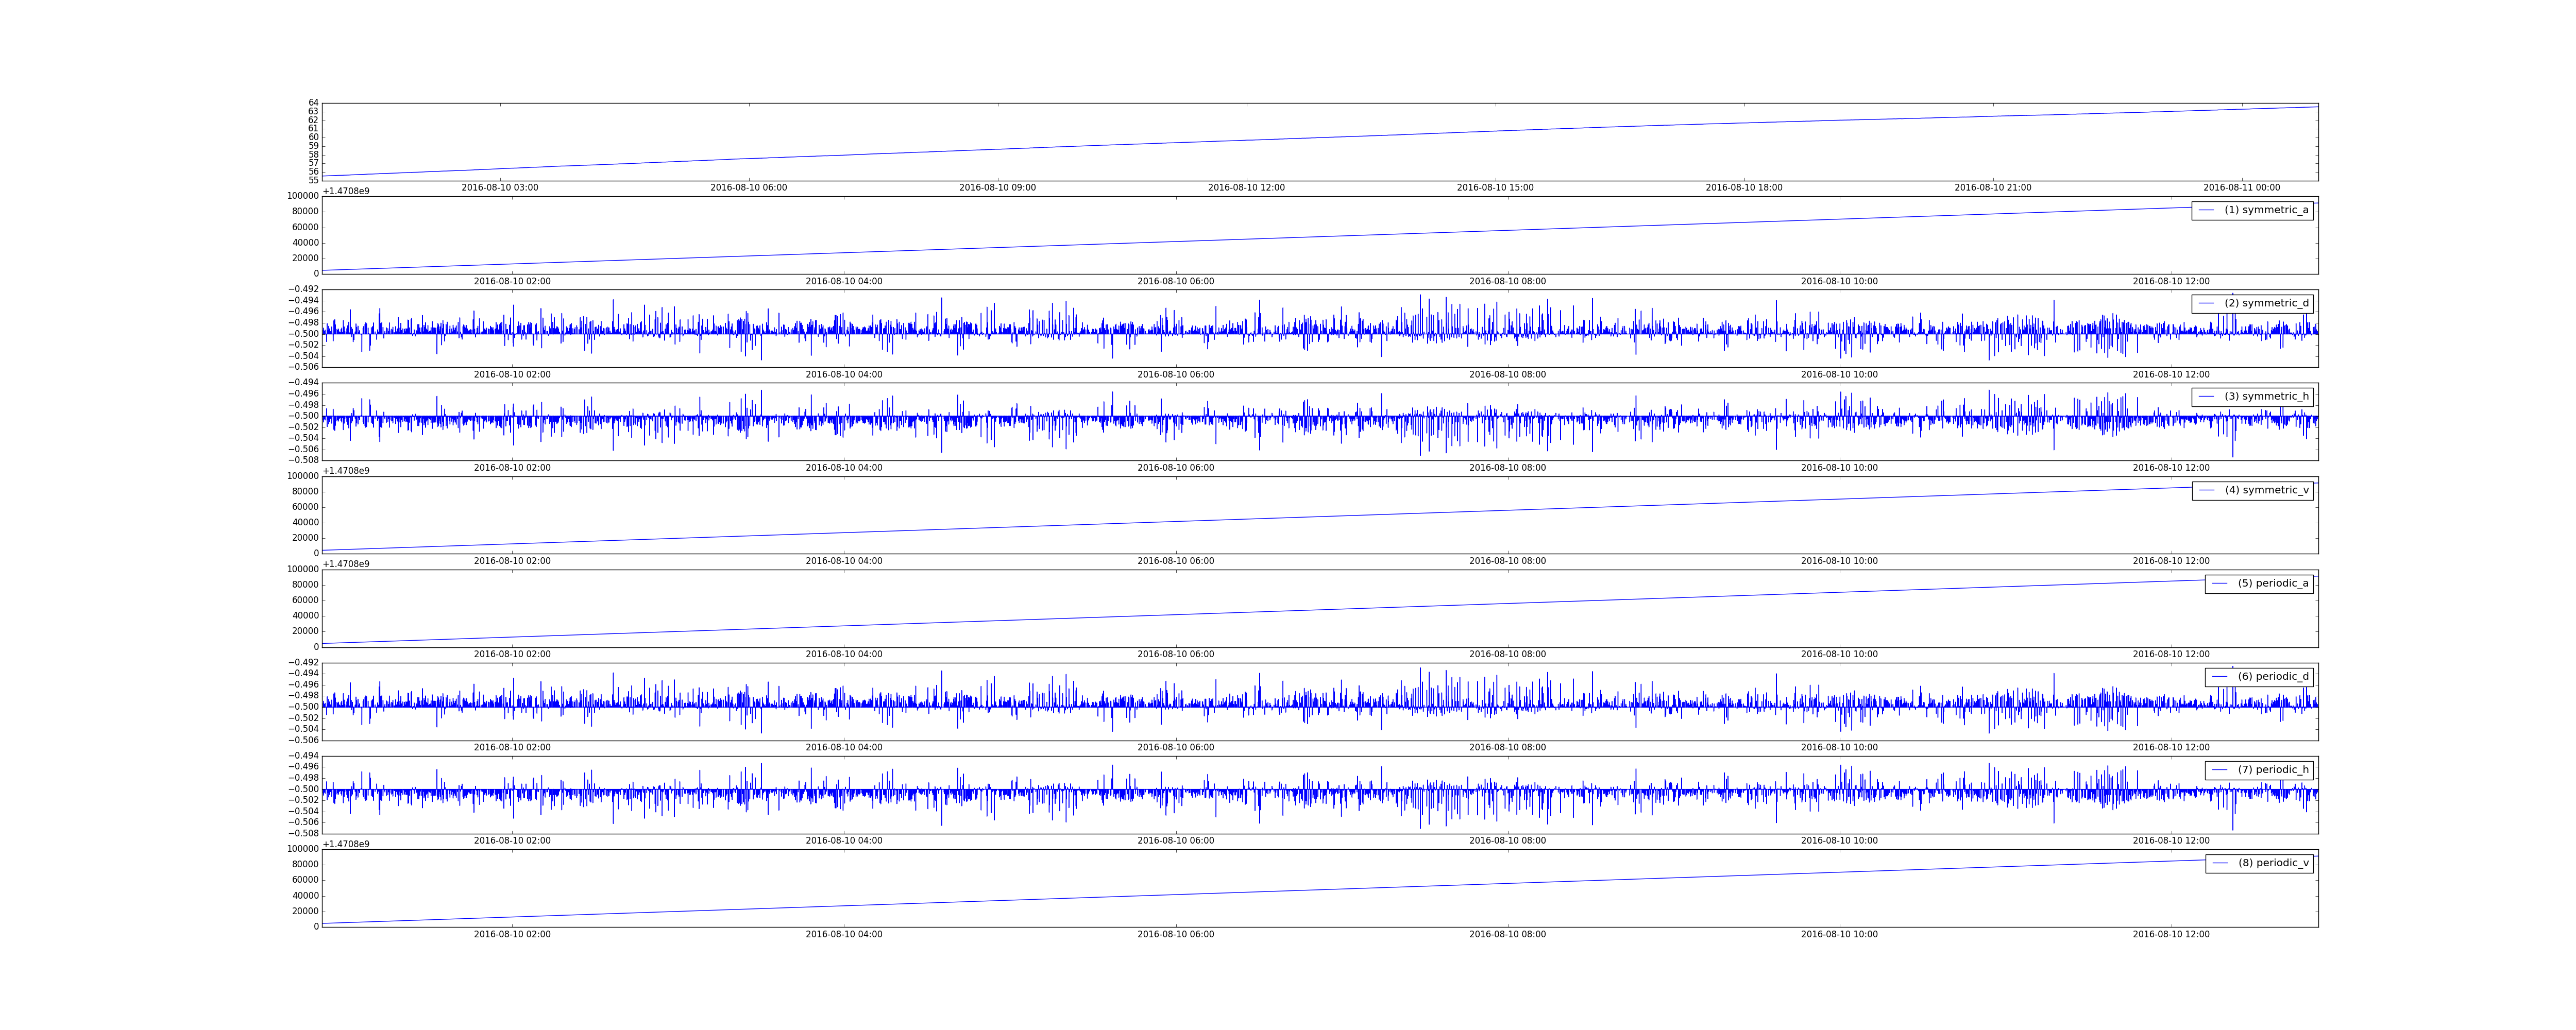Screen dimensions: 2576x1030
Task: Click the "2016-08-11 00:00" x-axis tick label
Action: [2242, 188]
